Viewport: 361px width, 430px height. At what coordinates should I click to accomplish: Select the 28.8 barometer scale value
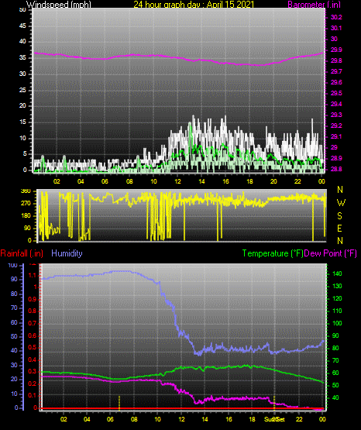(x=336, y=169)
